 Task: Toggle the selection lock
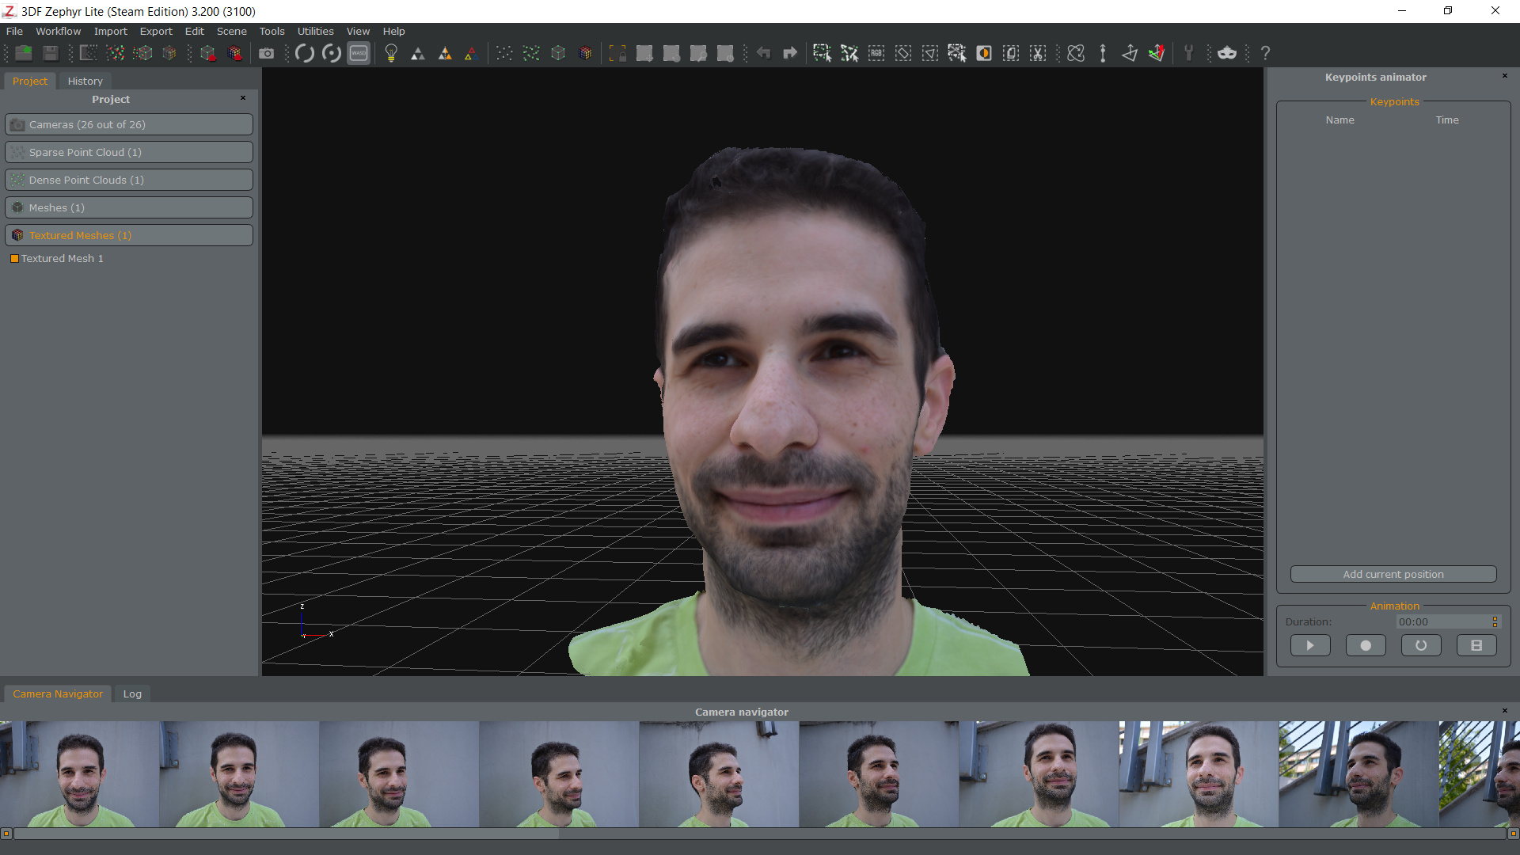pos(617,53)
